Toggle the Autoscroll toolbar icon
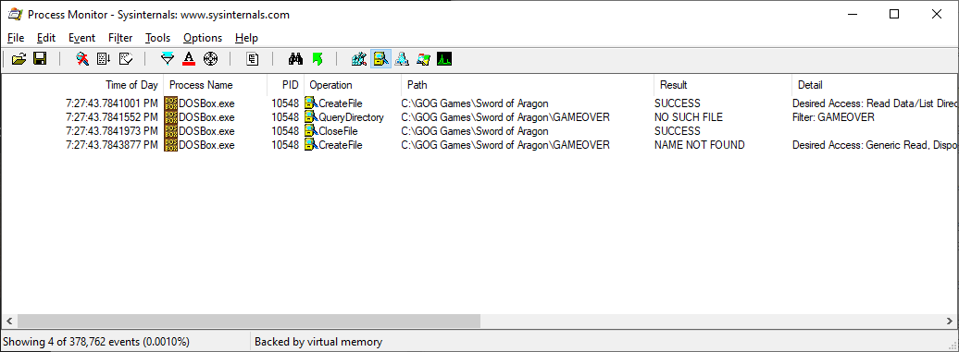 pos(104,59)
